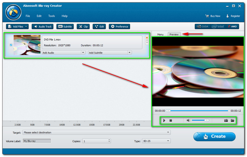The image size is (247, 157).
Task: Click the Copies input field
Action: pos(95,141)
